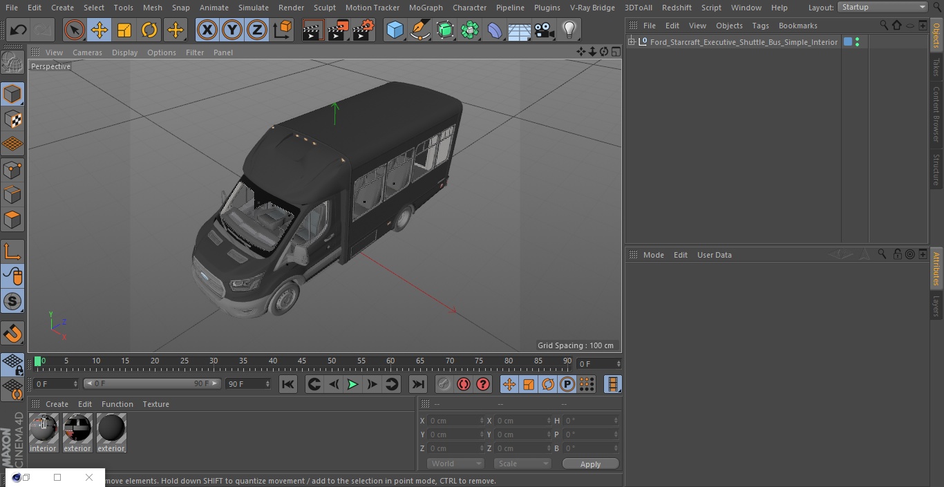Click frame 45 on the timeline ruler
Viewport: 944px width, 487px height.
click(x=302, y=361)
